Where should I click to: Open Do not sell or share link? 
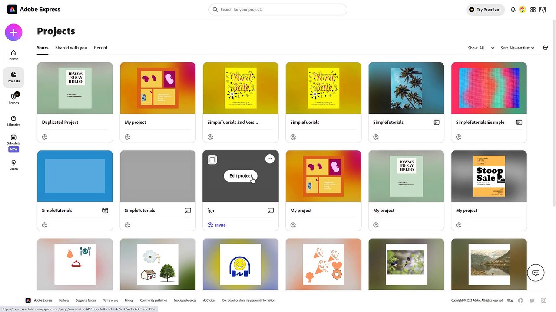click(248, 300)
